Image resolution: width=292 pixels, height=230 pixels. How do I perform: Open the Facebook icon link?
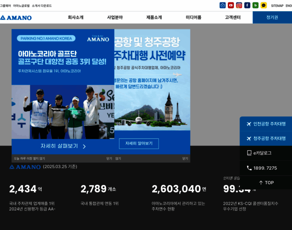tap(247, 5)
